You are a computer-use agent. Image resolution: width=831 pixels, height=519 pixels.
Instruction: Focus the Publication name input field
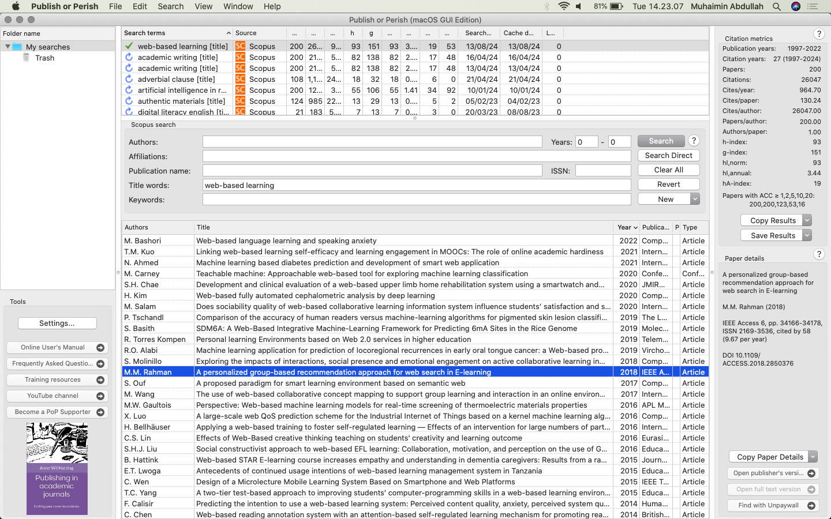coord(372,171)
